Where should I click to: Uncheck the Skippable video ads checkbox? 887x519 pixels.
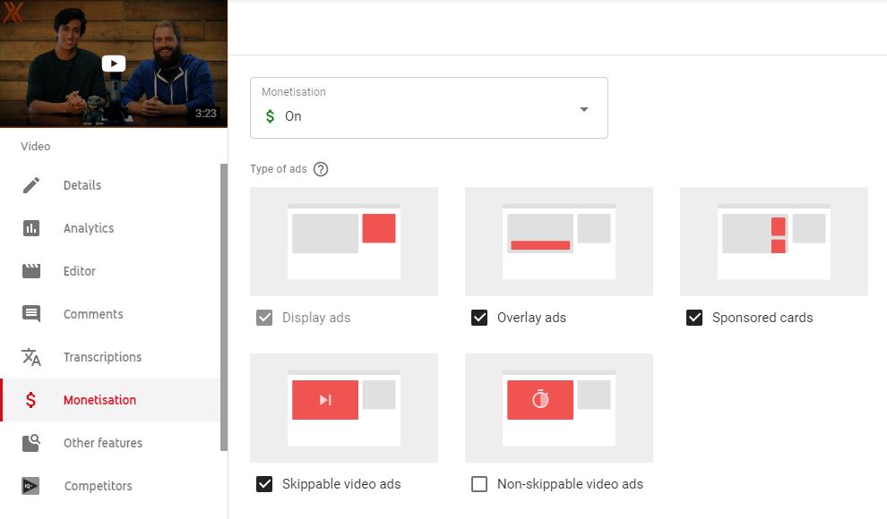pyautogui.click(x=264, y=484)
